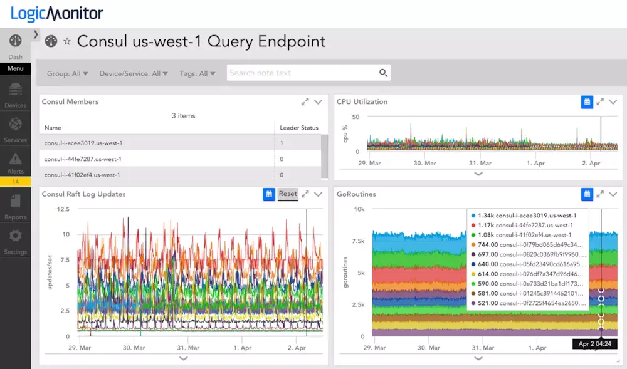627x369 pixels.
Task: Click the 521.00 consul-i-0f2725f4654ea2650 tooltip entry
Action: [x=528, y=303]
